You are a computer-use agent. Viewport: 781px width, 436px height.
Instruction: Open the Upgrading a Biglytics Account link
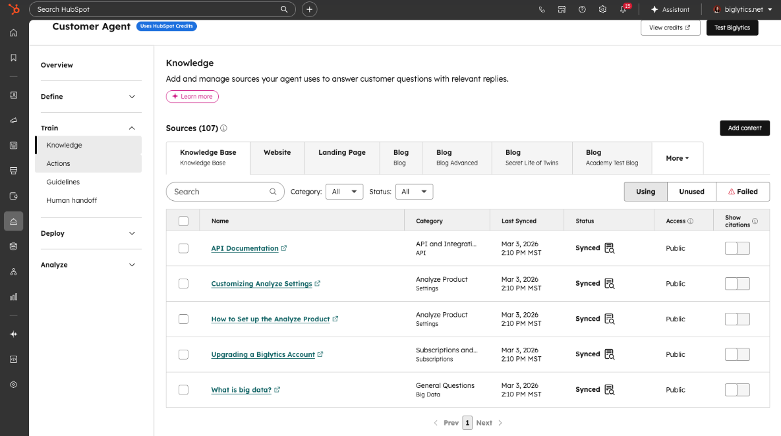point(263,354)
